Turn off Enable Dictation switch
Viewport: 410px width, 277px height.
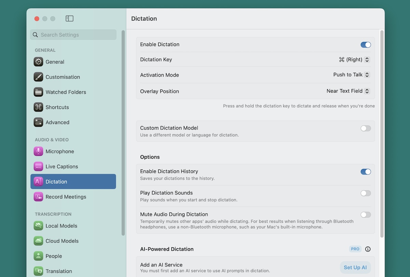pos(366,45)
